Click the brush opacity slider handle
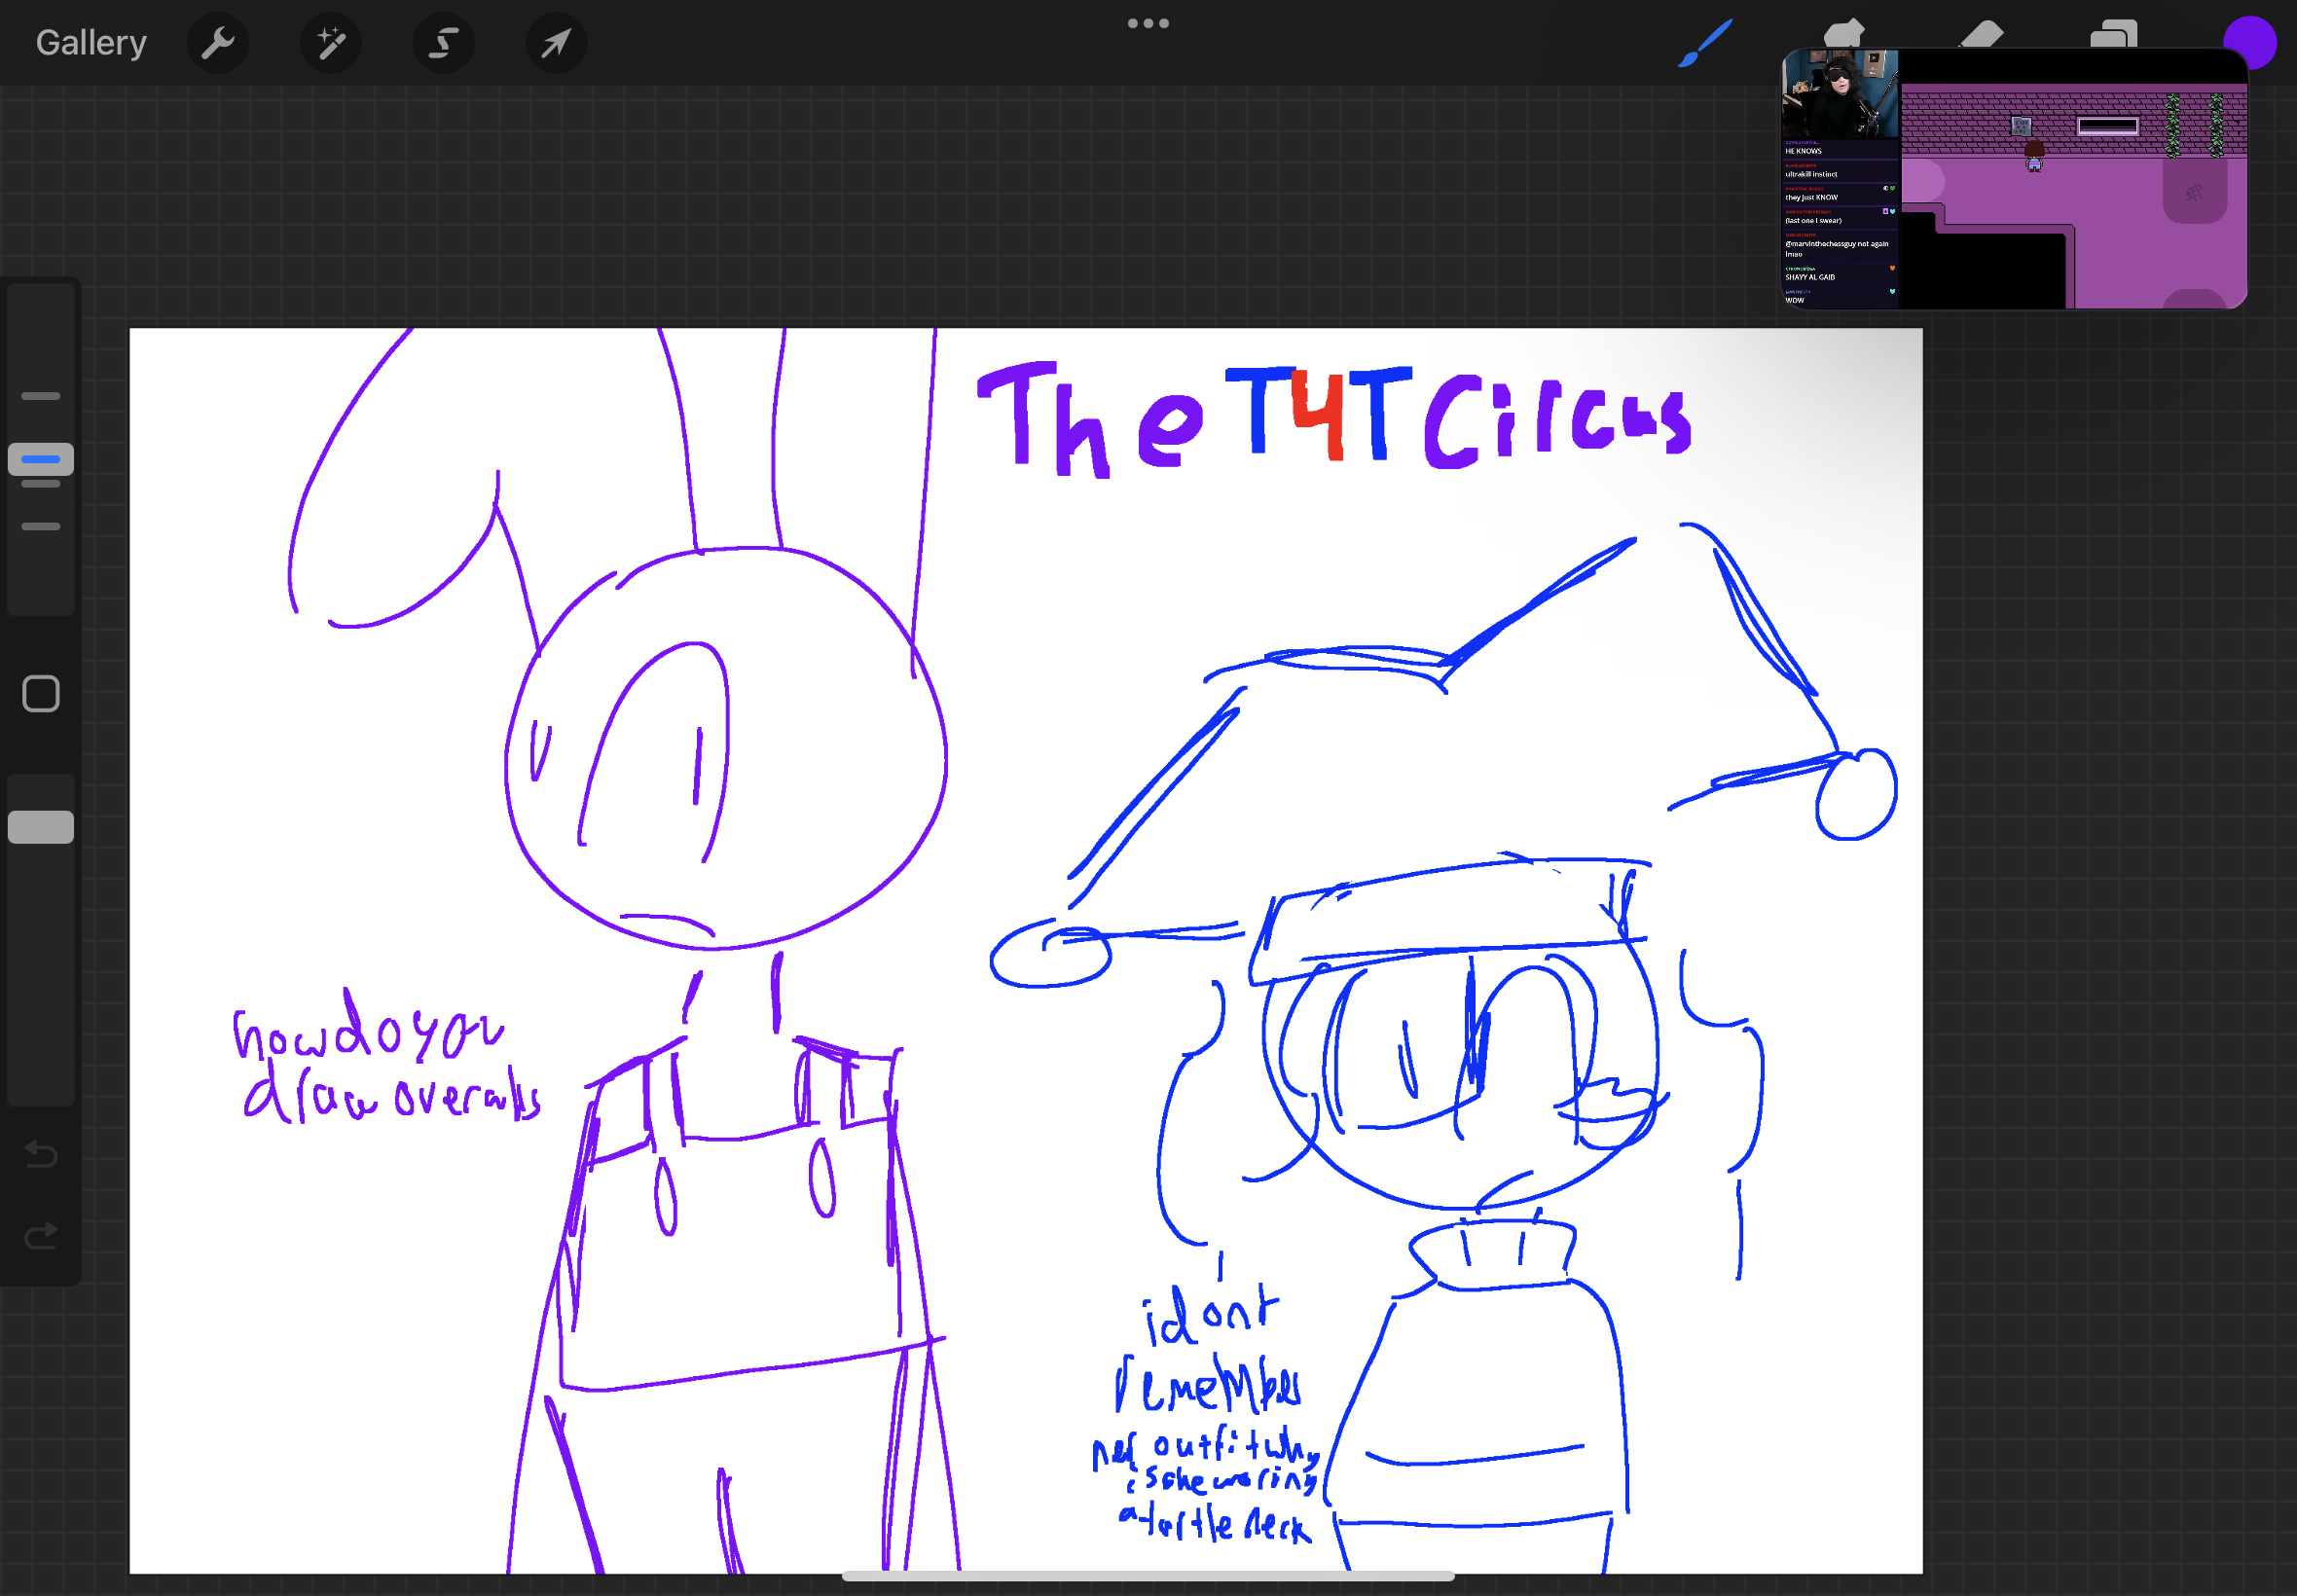 click(x=41, y=827)
